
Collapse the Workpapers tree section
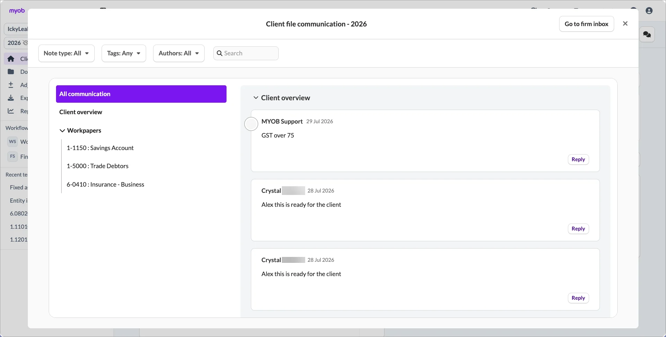coord(62,131)
